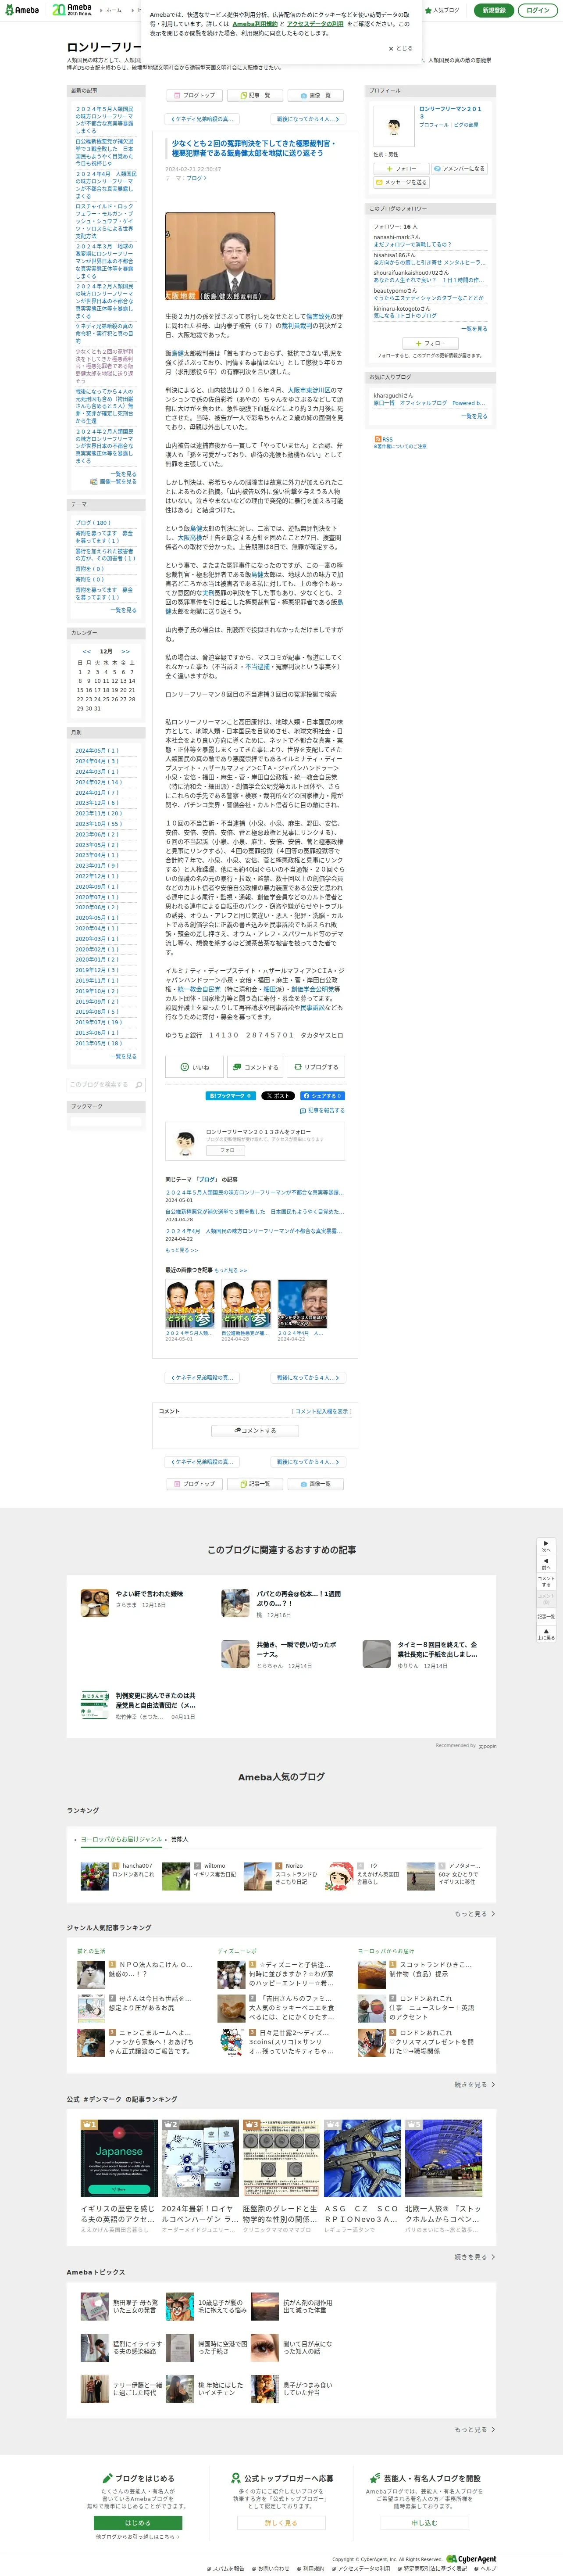Click the 新規登録 button

tap(494, 10)
